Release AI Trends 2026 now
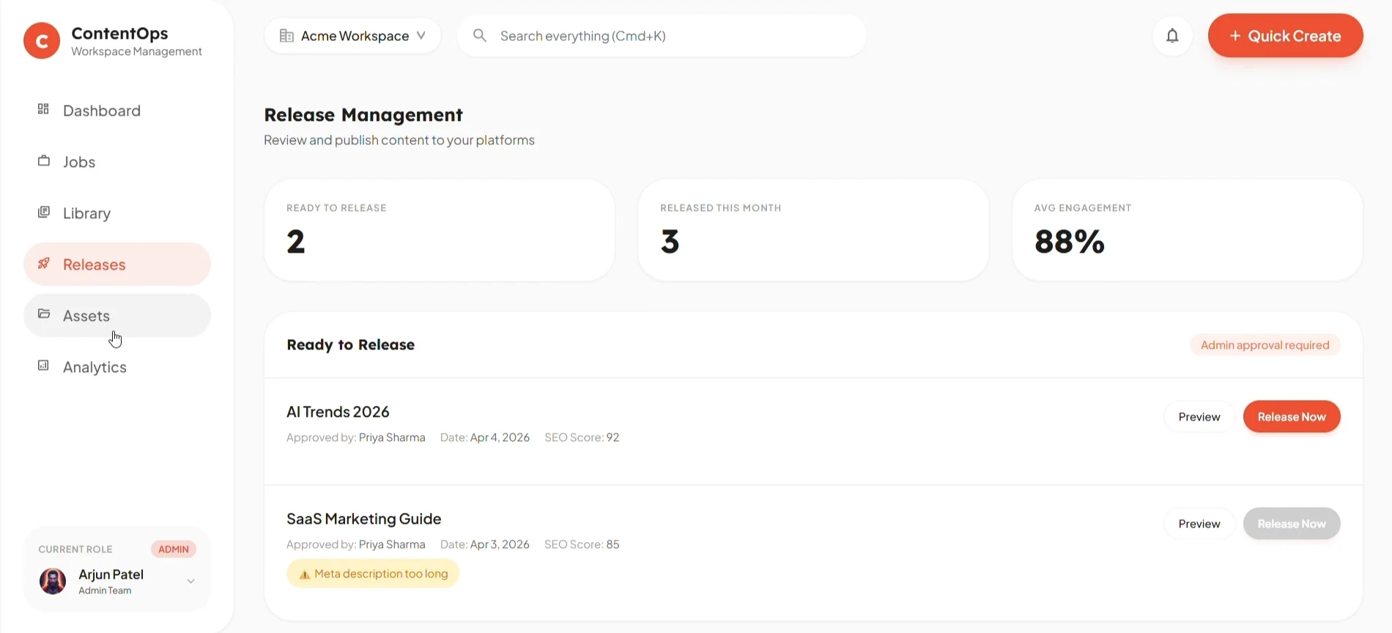 1292,417
